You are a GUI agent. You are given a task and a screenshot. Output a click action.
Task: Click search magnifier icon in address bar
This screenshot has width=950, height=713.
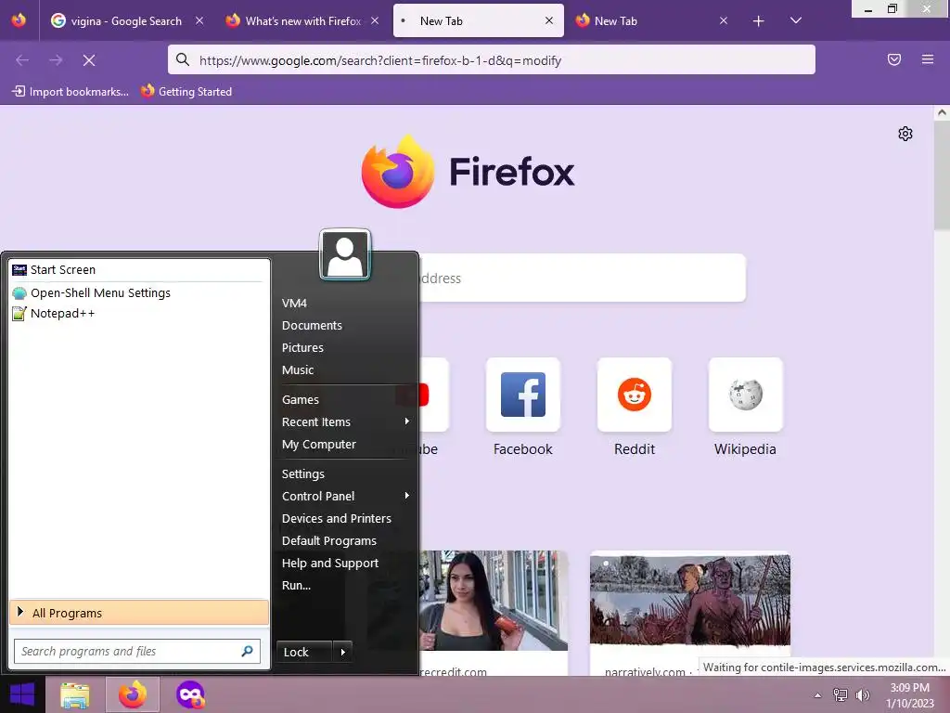[x=183, y=59]
